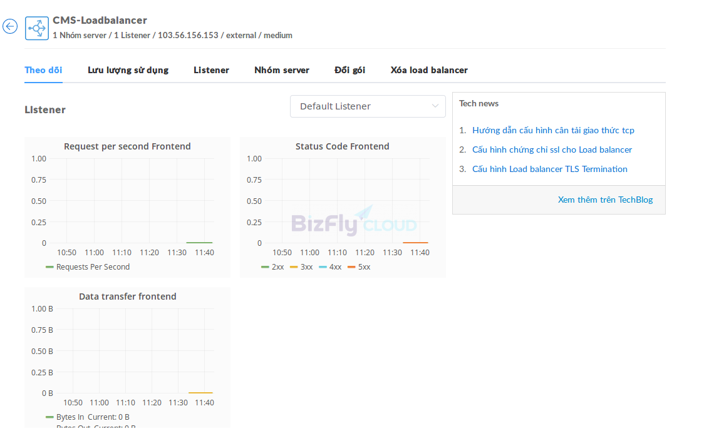
Task: Go to the Đổi gói tab
Action: click(x=349, y=70)
